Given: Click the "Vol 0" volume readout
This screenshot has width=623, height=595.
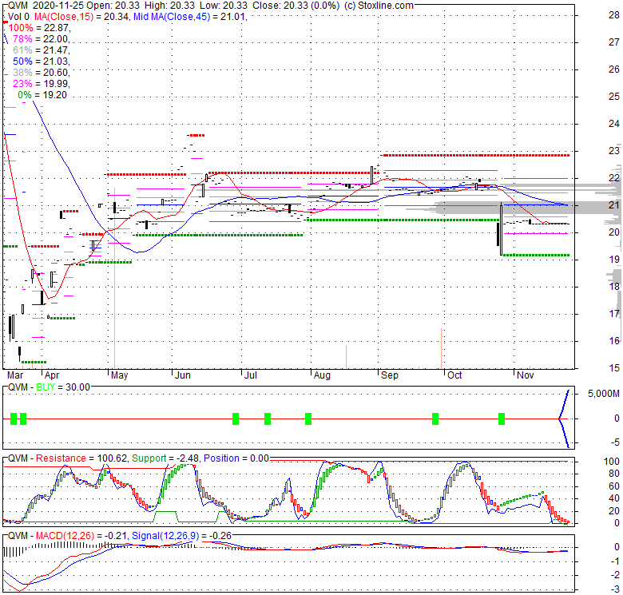Looking at the screenshot, I should click(x=18, y=17).
